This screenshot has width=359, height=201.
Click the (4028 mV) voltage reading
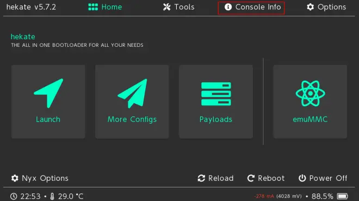pyautogui.click(x=289, y=196)
